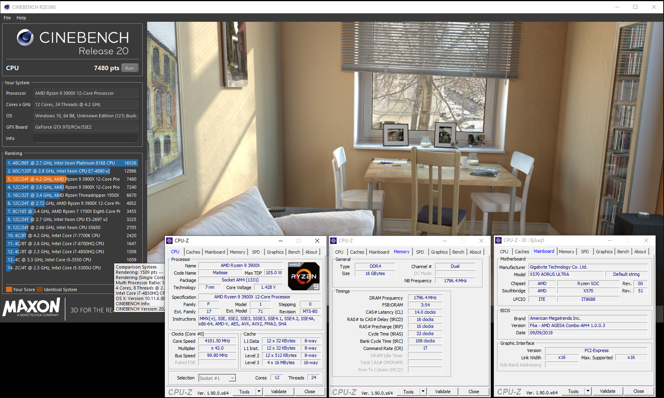
Task: Click GFX Board value GeForce GTX 970
Action: tap(85, 127)
